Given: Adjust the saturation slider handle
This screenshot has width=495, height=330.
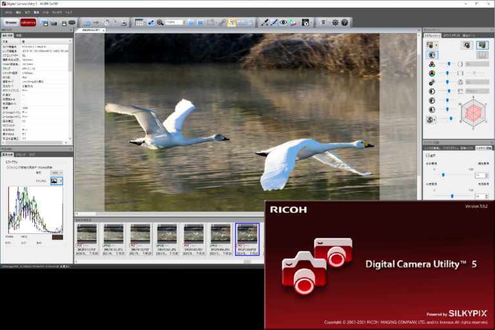Looking at the screenshot, I should pyautogui.click(x=449, y=64).
